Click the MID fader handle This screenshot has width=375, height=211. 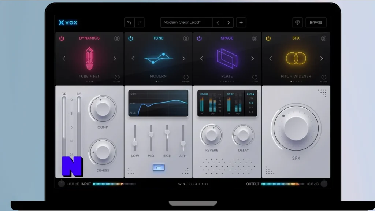point(151,134)
